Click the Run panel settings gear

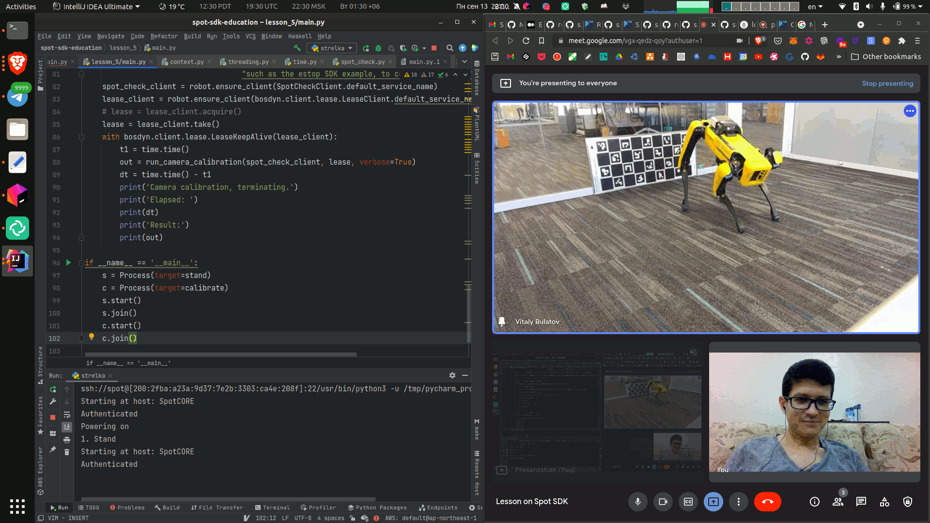point(452,375)
